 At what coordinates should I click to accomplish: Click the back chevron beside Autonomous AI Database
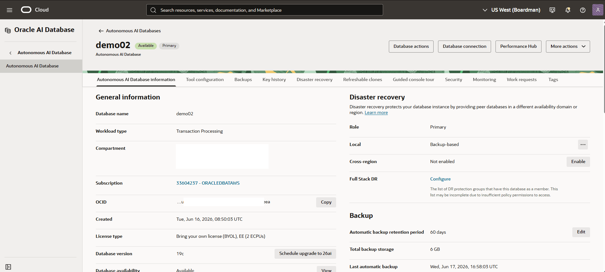(x=10, y=53)
